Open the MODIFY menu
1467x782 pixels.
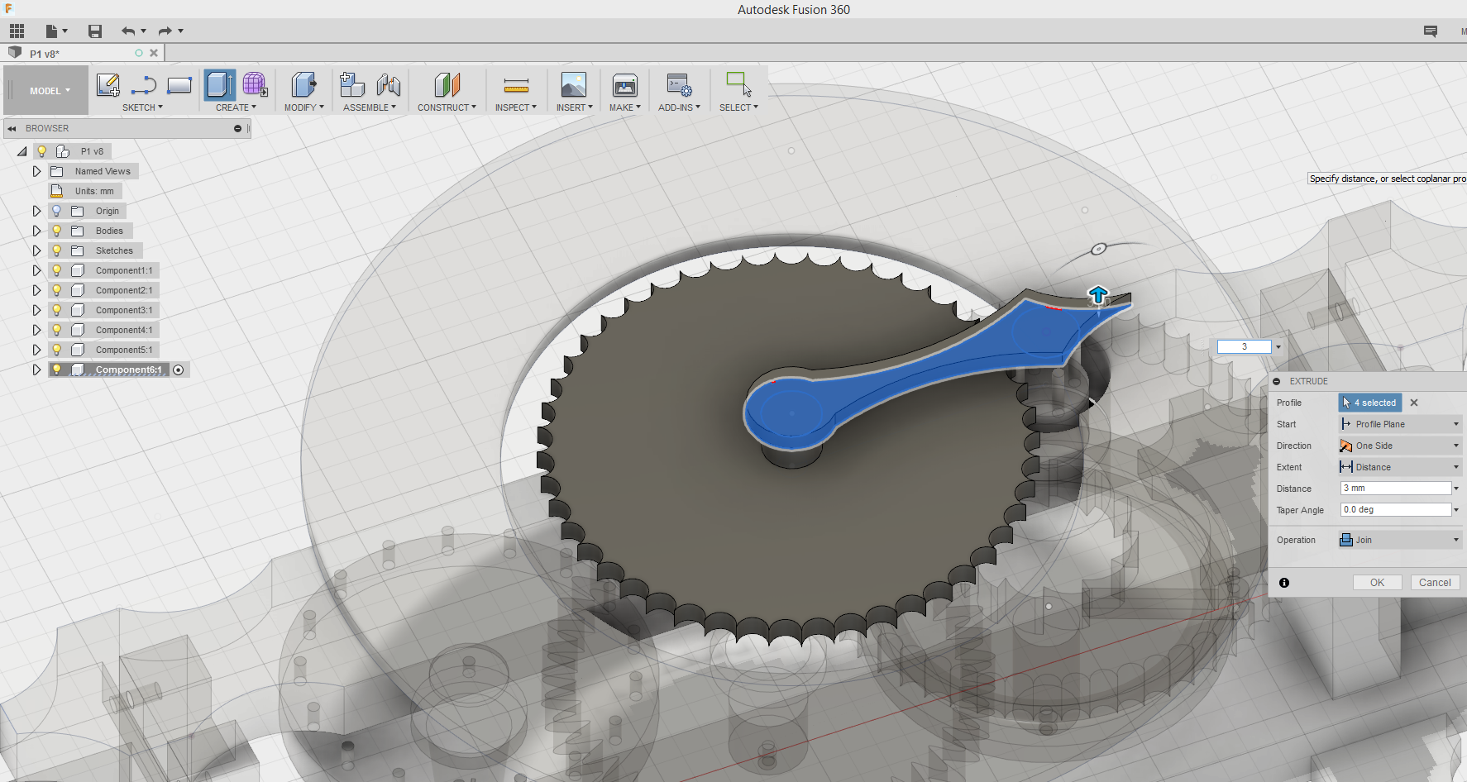[x=303, y=107]
